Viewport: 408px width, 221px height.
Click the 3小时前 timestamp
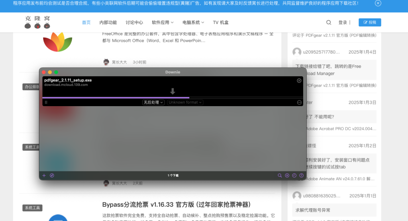click(139, 62)
